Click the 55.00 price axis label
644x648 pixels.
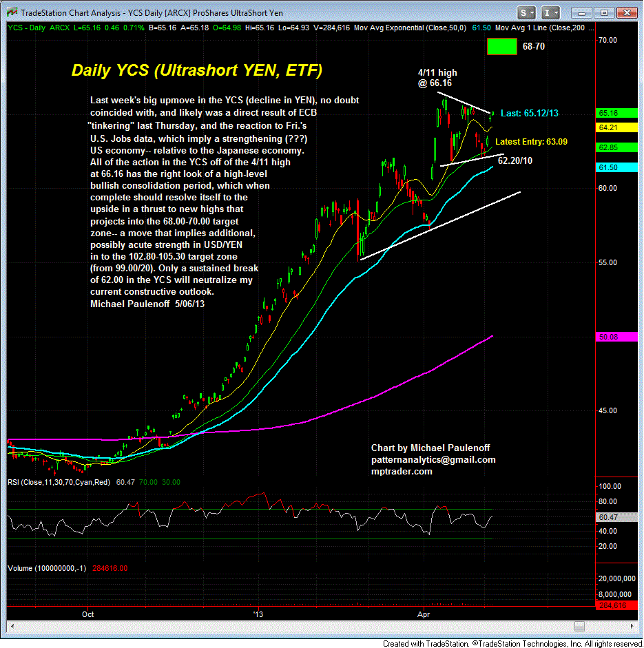(607, 262)
